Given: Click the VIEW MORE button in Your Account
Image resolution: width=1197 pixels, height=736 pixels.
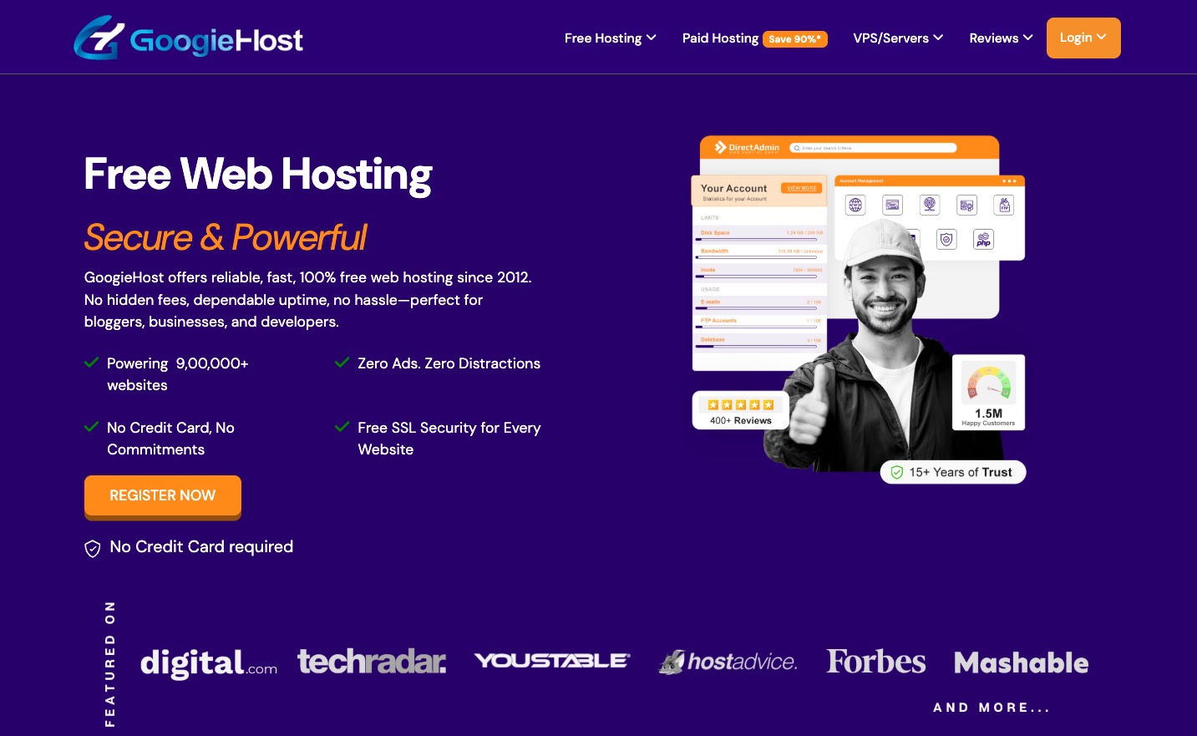Looking at the screenshot, I should 802,188.
